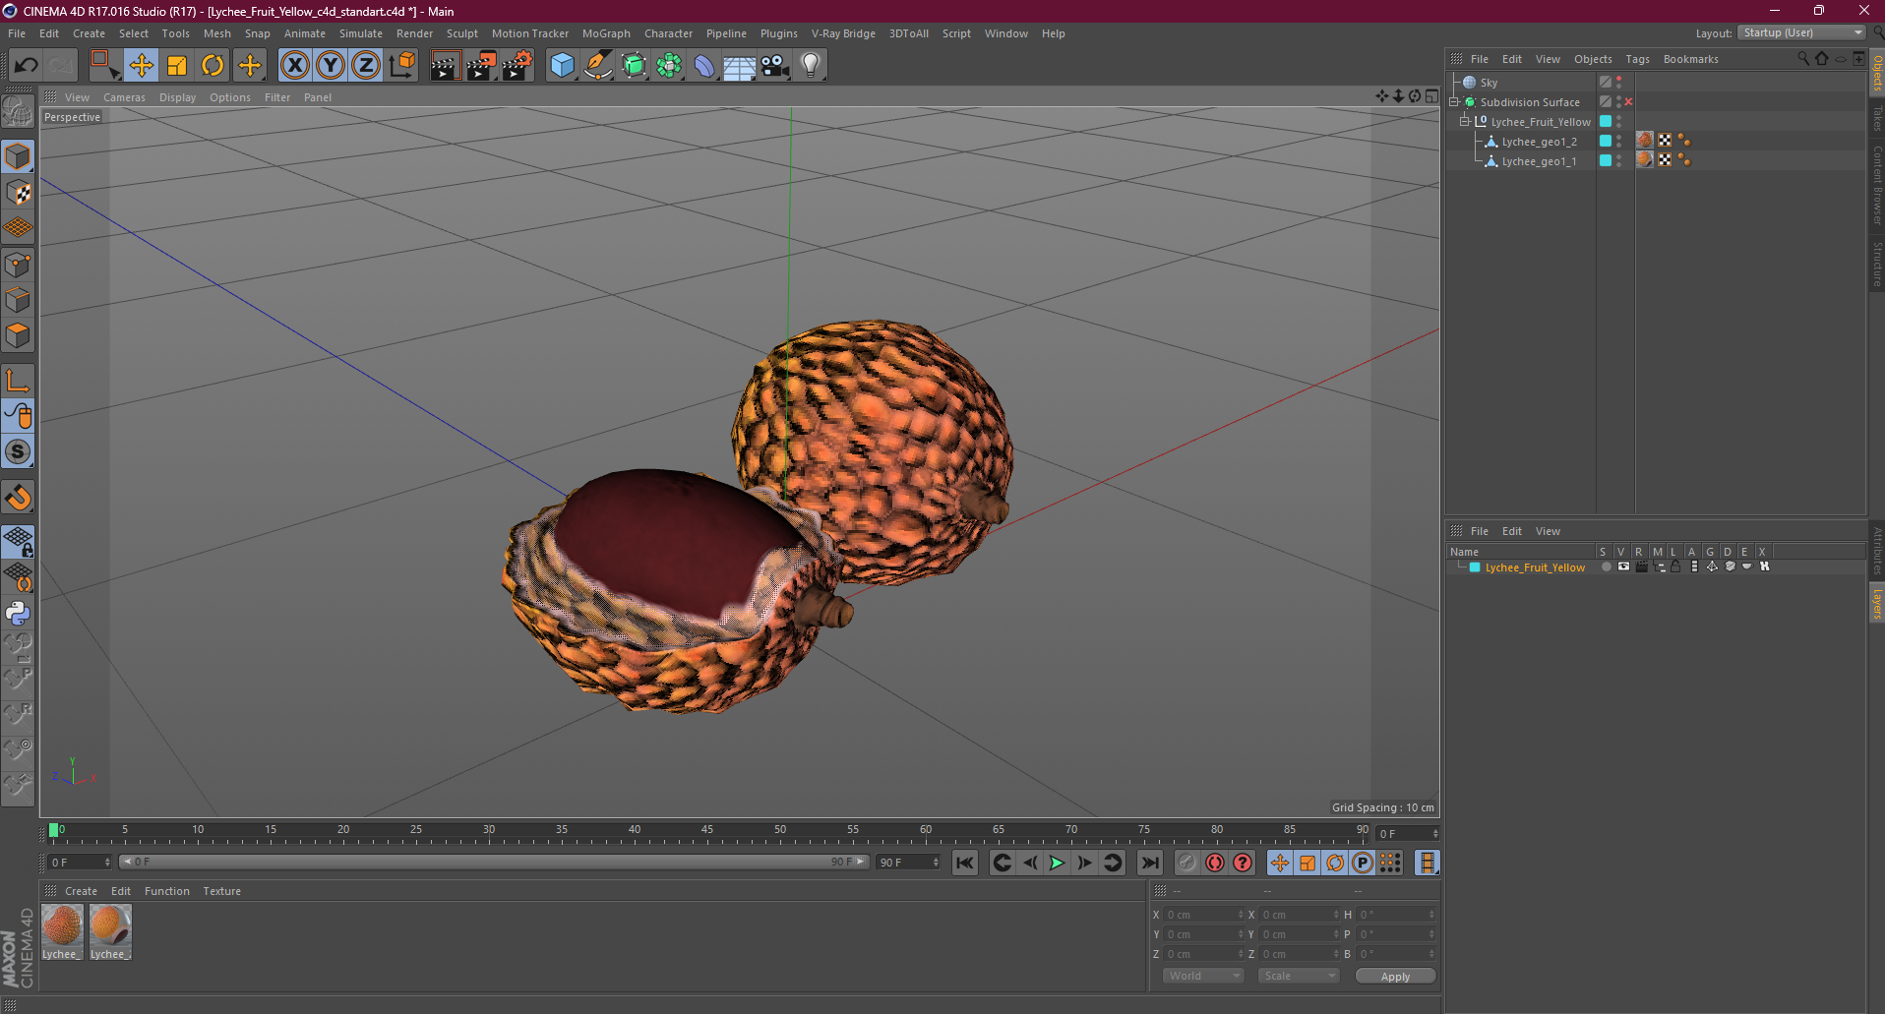
Task: Toggle Sky visibility dots
Action: point(1618,83)
